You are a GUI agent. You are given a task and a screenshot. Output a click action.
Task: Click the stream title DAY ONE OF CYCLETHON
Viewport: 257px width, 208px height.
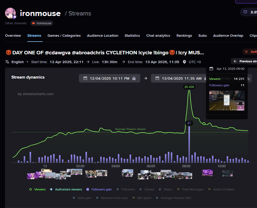tap(105, 52)
